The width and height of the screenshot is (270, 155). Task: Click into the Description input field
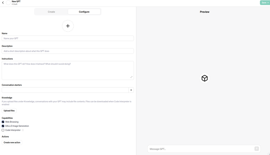click(x=68, y=51)
